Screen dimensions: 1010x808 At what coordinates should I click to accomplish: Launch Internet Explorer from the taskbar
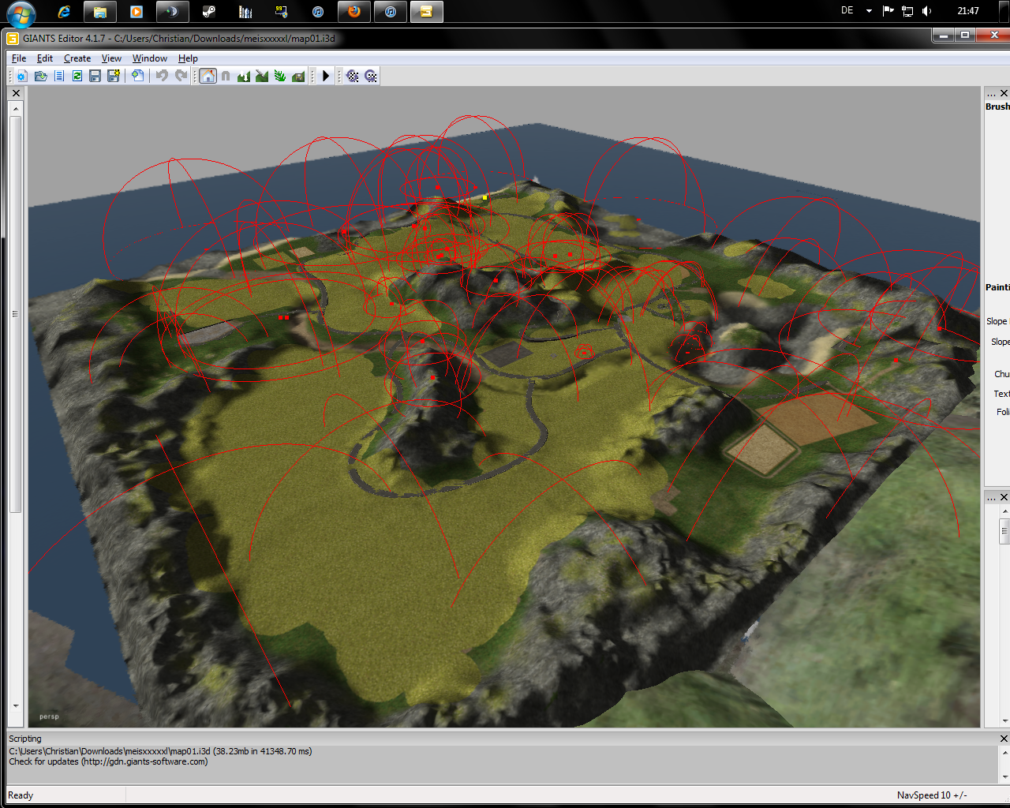[65, 11]
